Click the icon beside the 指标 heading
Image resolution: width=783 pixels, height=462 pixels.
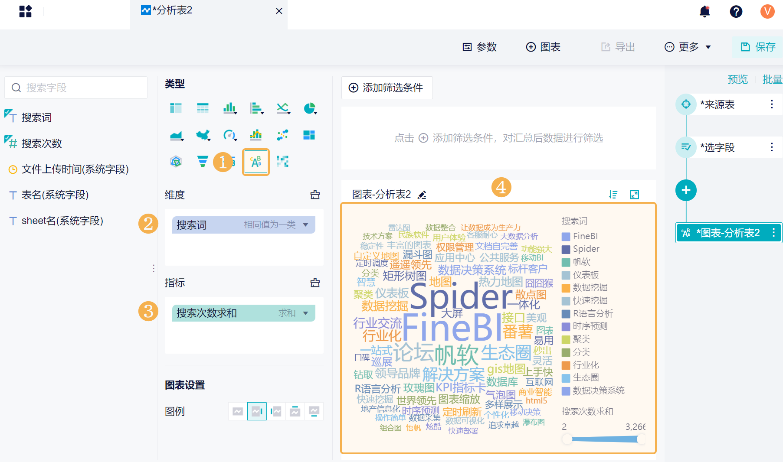pos(315,283)
